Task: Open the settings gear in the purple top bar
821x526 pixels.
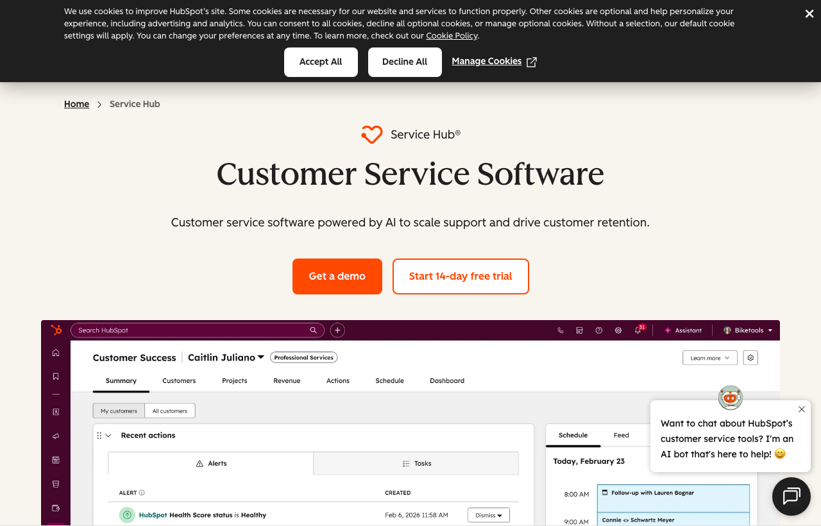Action: click(618, 330)
